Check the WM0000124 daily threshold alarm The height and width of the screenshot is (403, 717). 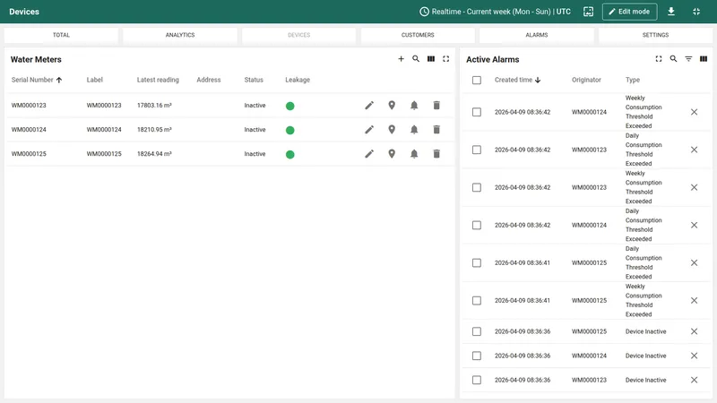(477, 226)
